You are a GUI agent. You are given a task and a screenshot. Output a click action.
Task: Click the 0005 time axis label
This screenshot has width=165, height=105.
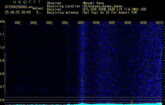81,23
